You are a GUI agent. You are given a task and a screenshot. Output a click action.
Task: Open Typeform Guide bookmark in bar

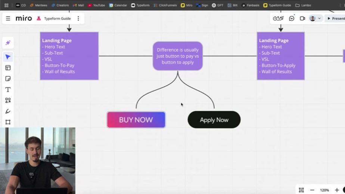click(277, 5)
